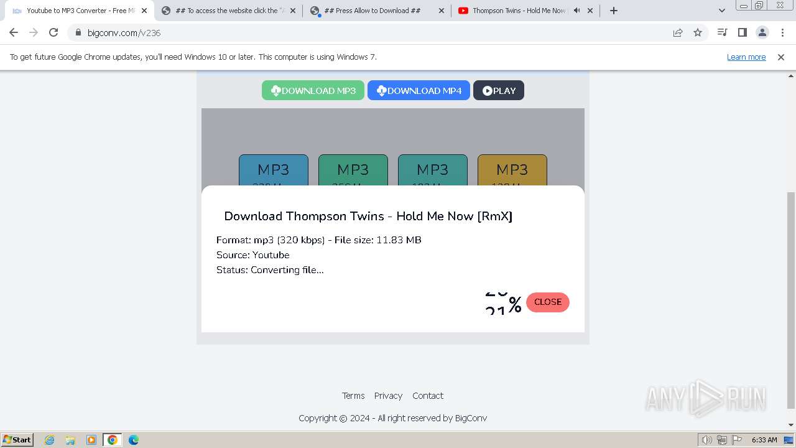796x448 pixels.
Task: Switch to the 'To access the website' tab
Action: 227,11
